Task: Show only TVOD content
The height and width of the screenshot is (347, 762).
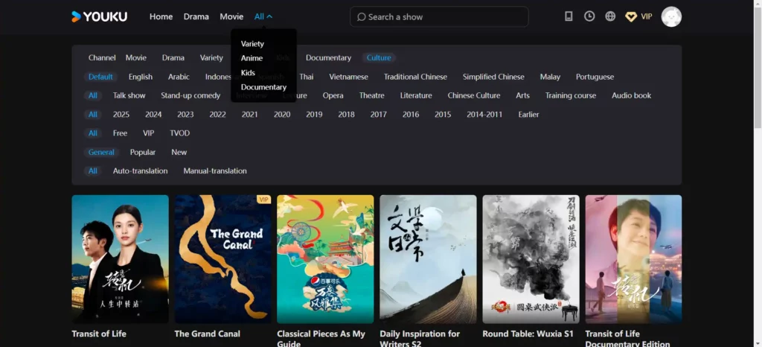Action: pyautogui.click(x=180, y=133)
